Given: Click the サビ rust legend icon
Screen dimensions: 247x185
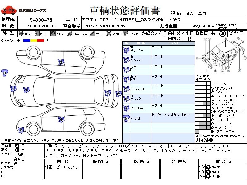Looking at the screenshot, I should (x=92, y=34).
